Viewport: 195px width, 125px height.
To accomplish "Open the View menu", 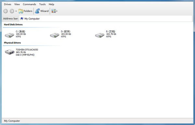I will coord(17,4).
